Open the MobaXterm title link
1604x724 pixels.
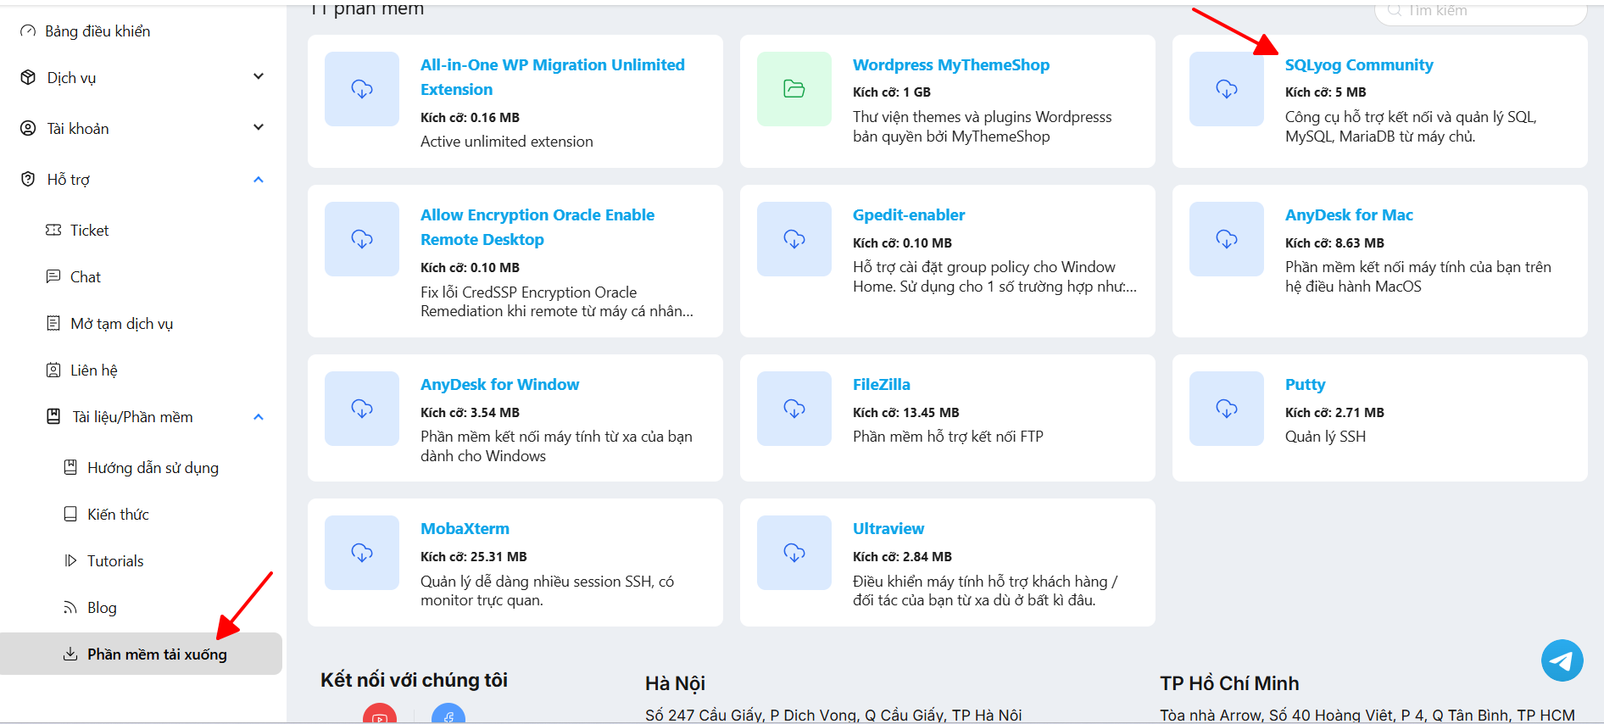[465, 529]
